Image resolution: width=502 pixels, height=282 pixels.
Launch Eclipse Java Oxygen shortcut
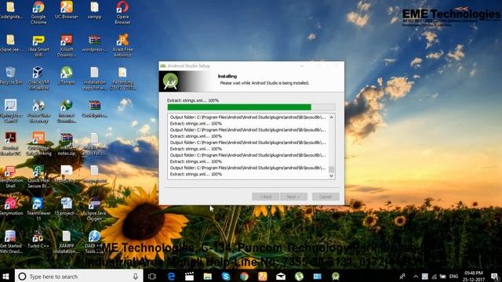(x=94, y=209)
